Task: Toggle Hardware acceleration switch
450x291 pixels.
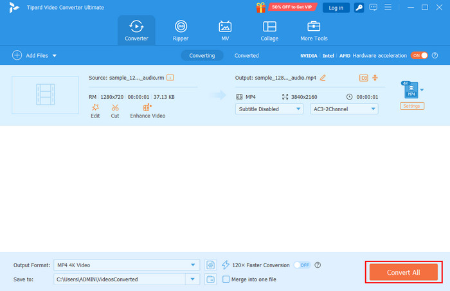Action: click(419, 56)
